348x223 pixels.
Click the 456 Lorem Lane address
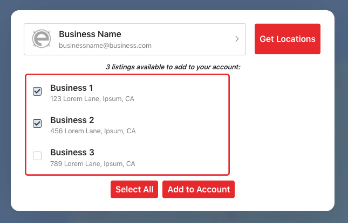(93, 131)
